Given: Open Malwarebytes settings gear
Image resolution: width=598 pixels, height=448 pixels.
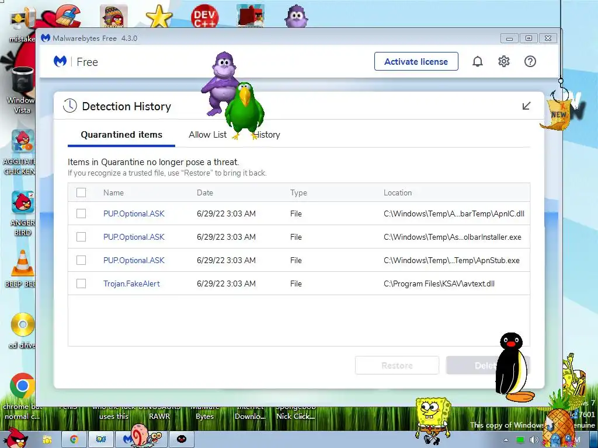Looking at the screenshot, I should pos(504,61).
